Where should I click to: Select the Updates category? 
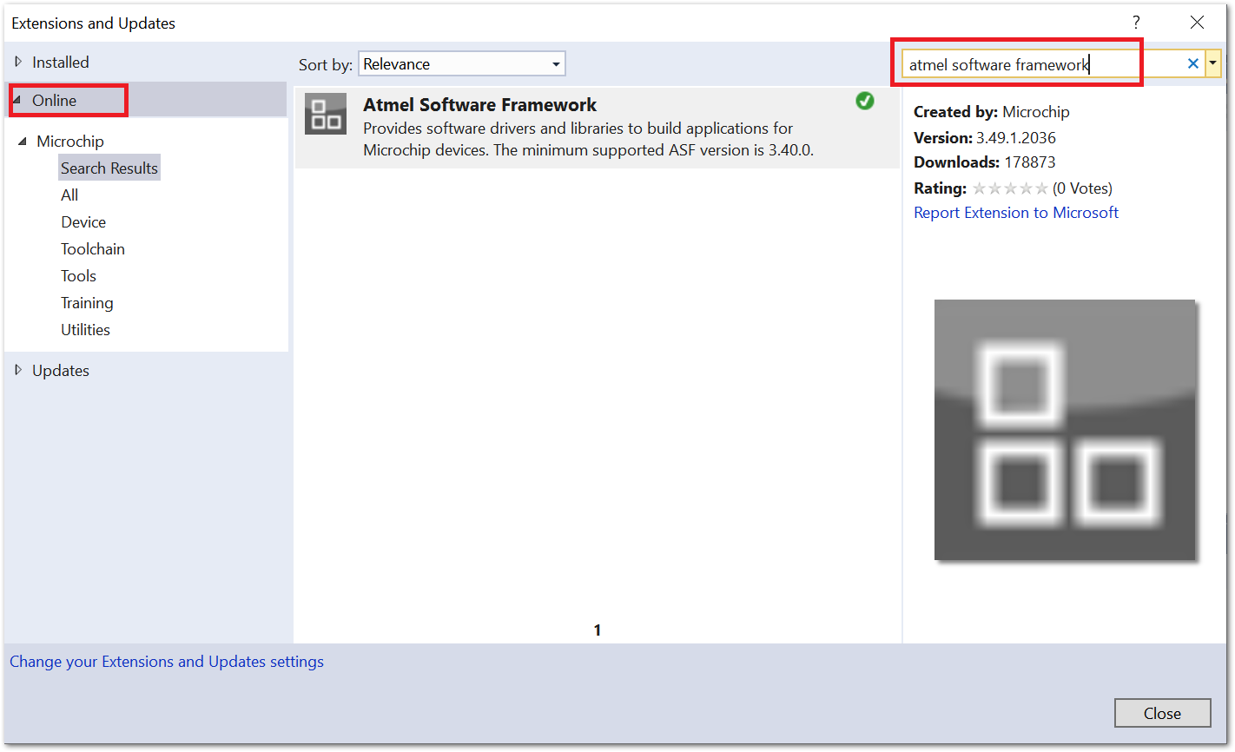[61, 371]
